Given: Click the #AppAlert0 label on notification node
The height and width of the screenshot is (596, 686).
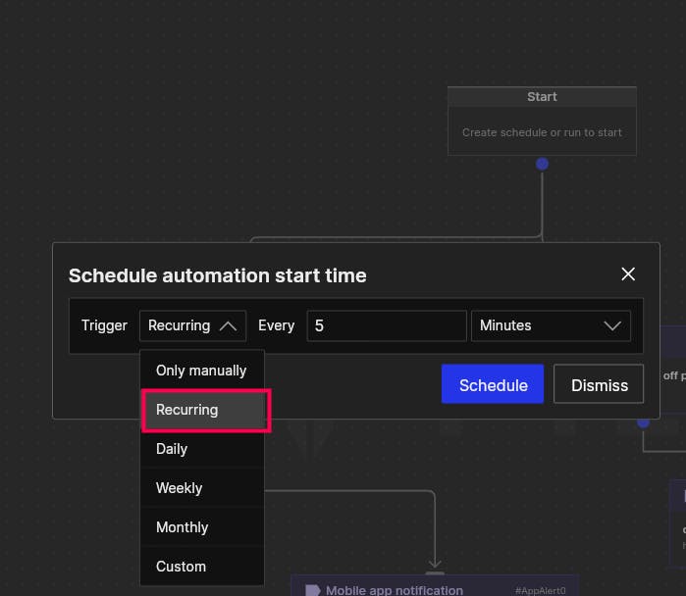Looking at the screenshot, I should click(541, 591).
